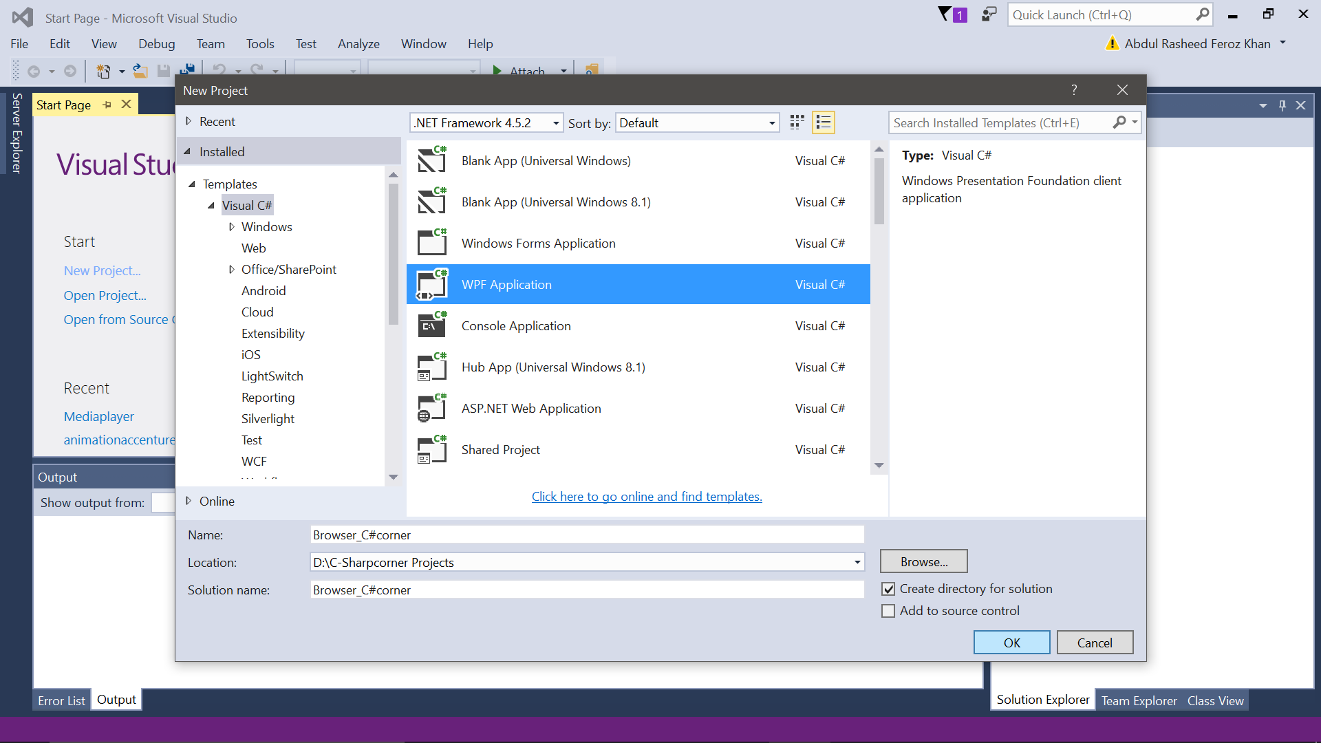Viewport: 1321px width, 743px height.
Task: Click the Navigate Forward toolbar arrow
Action: pyautogui.click(x=70, y=71)
